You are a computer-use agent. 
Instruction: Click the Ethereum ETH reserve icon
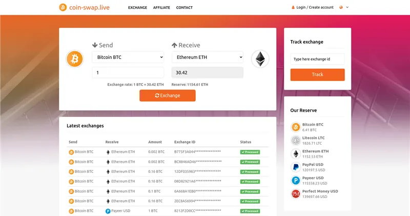click(296, 153)
